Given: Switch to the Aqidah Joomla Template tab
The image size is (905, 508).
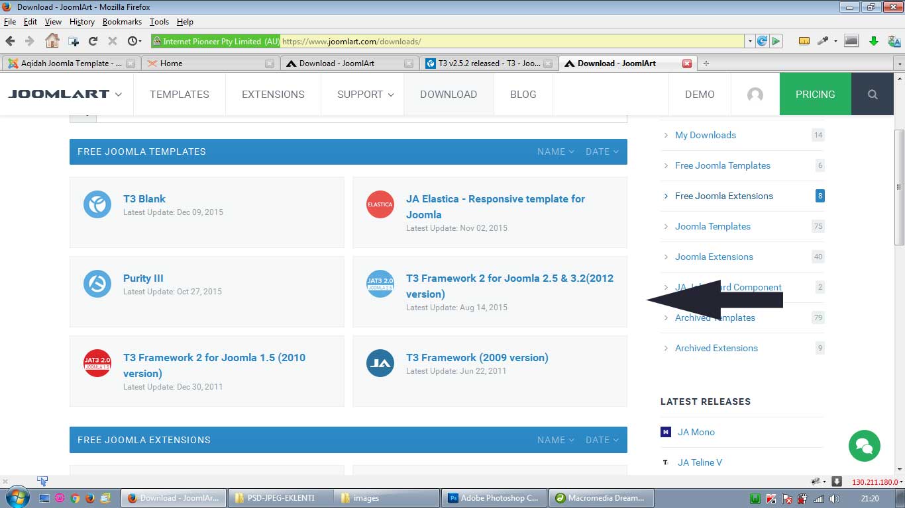Looking at the screenshot, I should [72, 63].
